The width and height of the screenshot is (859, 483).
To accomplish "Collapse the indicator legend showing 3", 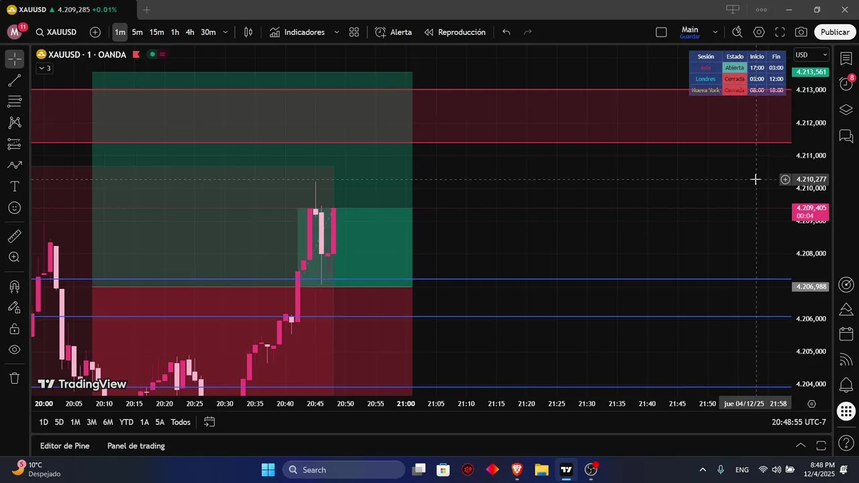I will 44,68.
